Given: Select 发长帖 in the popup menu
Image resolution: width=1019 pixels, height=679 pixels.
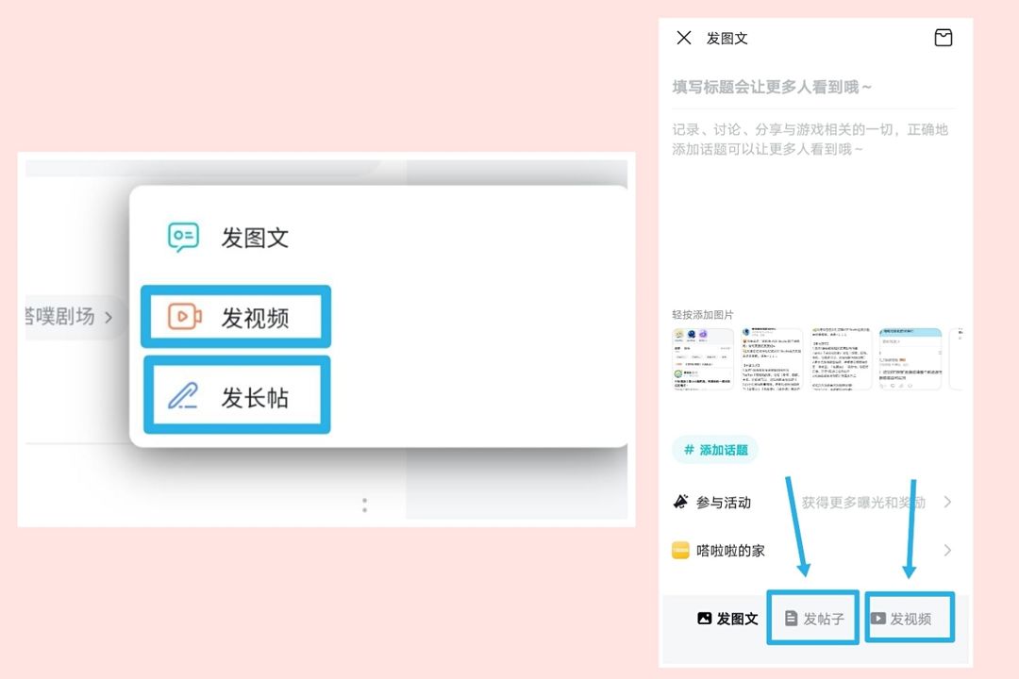Looking at the screenshot, I should tap(237, 396).
